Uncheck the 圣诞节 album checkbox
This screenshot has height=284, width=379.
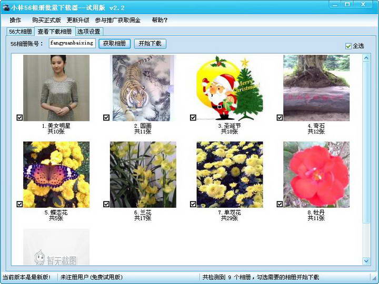point(193,117)
